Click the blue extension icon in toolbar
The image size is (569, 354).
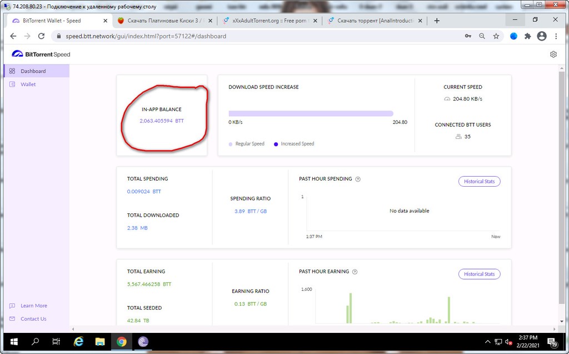pos(513,36)
